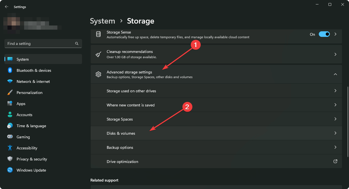This screenshot has height=189, width=349.
Task: Open Apps settings category
Action: (43, 104)
